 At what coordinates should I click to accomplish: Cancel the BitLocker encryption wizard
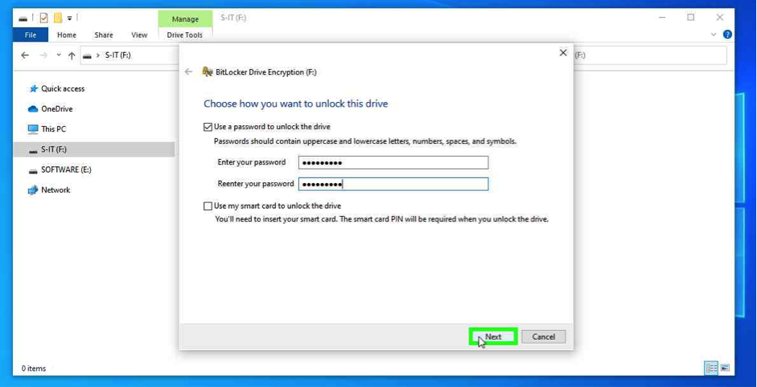point(543,337)
